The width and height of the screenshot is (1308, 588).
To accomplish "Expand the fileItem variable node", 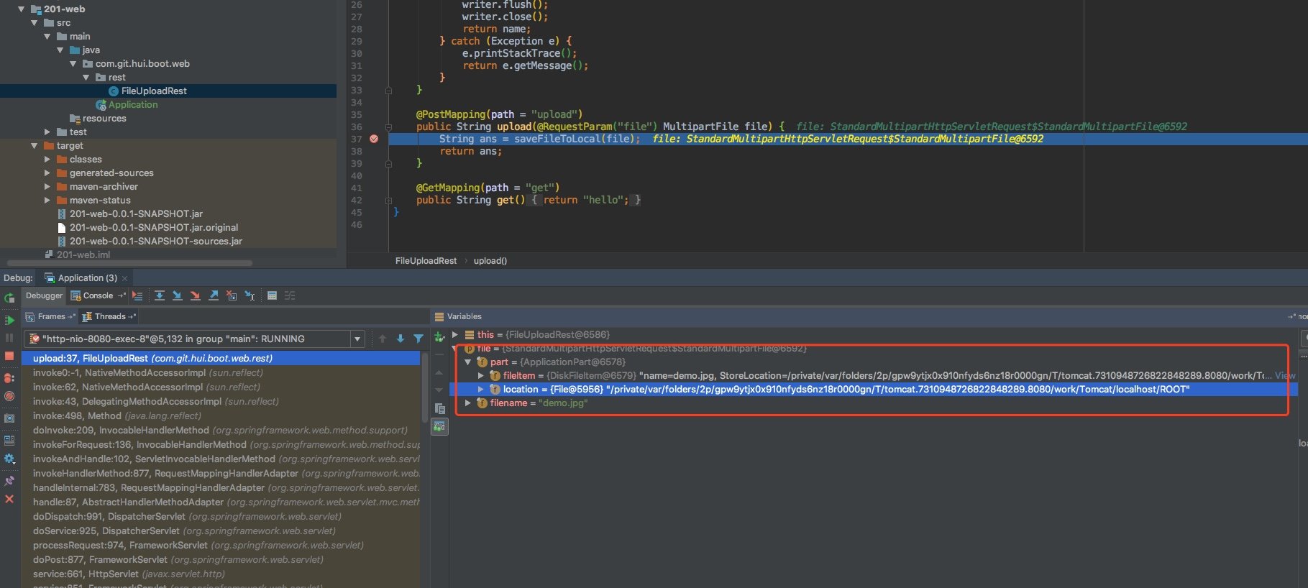I will coord(481,376).
